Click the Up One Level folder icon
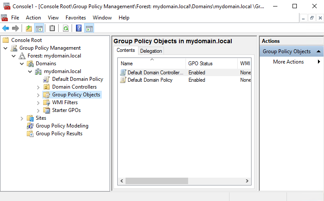The width and height of the screenshot is (324, 201). [x=28, y=29]
